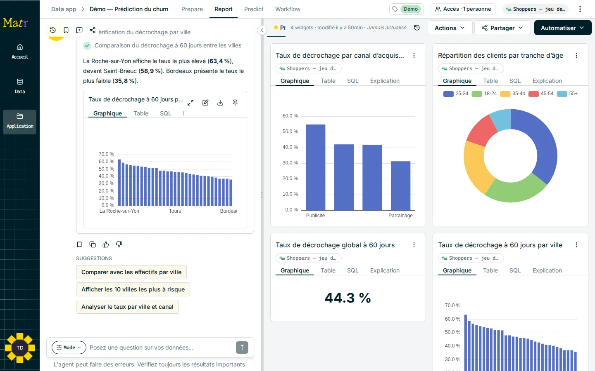The height and width of the screenshot is (371, 595).
Task: Open options menu for 'Taux de décrochage global' widget
Action: [x=414, y=245]
